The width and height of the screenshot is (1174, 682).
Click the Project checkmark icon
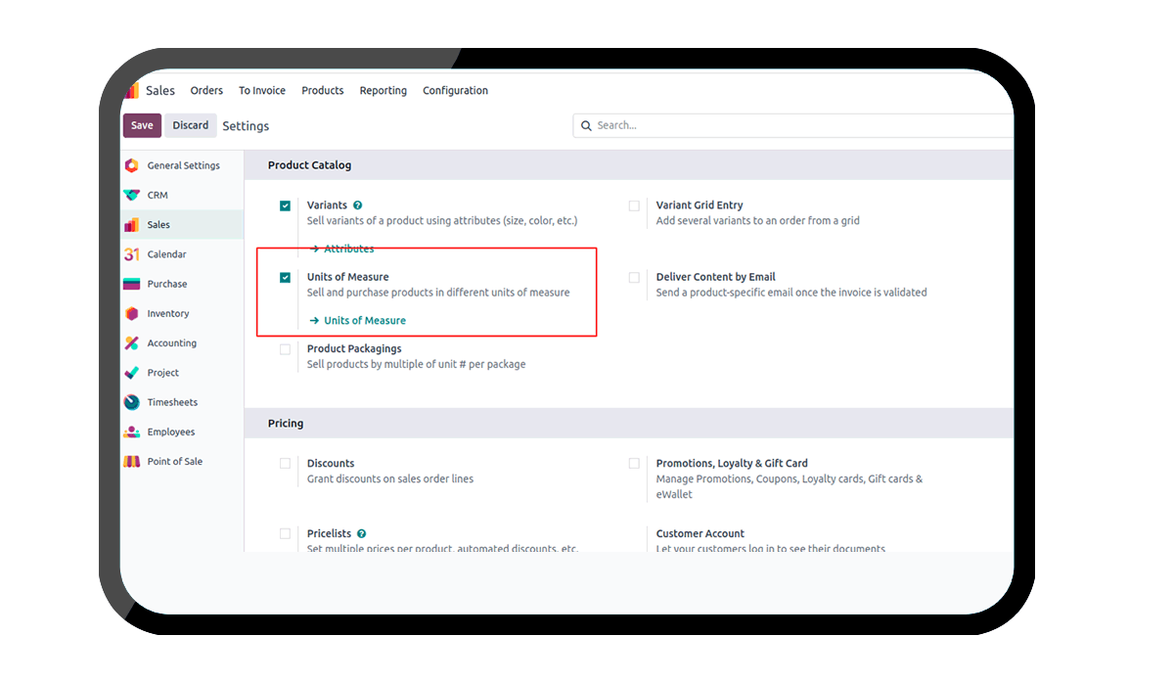[x=131, y=373]
